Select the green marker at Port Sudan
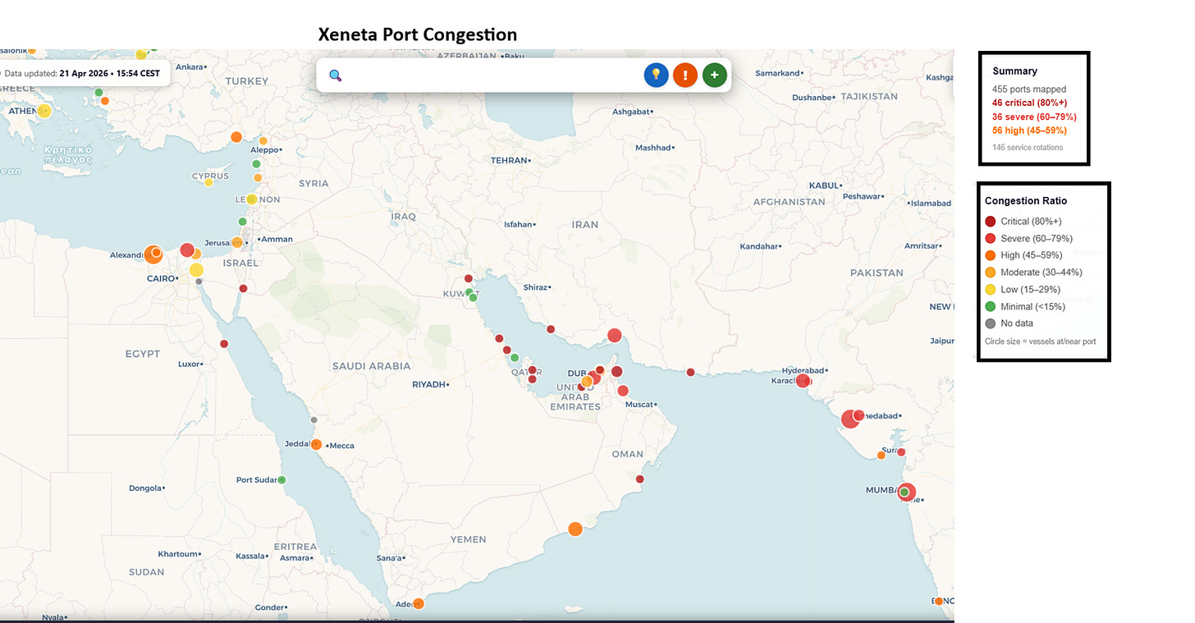 click(282, 479)
